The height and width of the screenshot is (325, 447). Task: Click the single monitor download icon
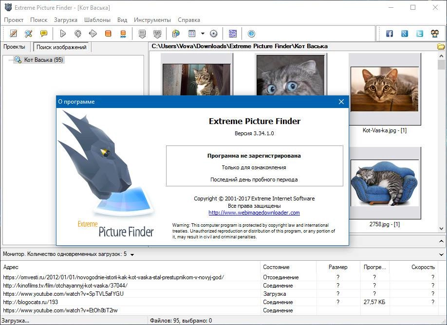(x=142, y=34)
